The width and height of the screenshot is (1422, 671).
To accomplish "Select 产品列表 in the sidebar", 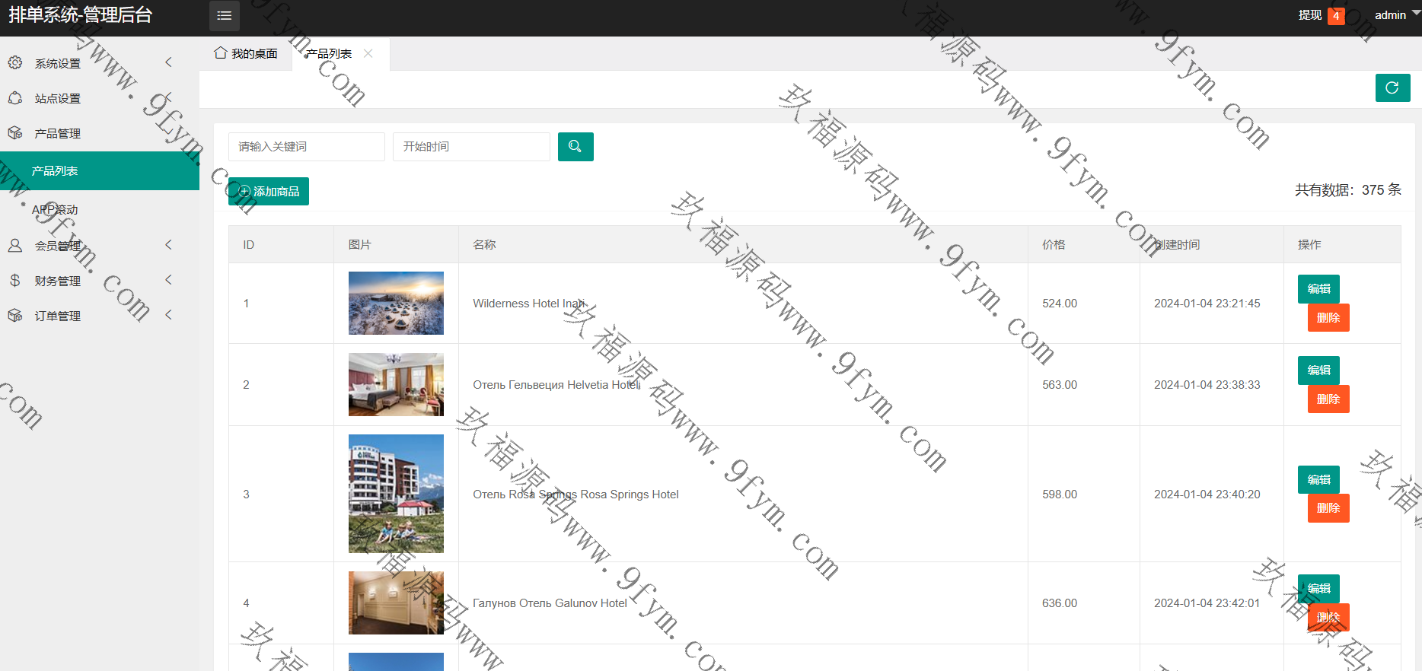I will pos(55,171).
